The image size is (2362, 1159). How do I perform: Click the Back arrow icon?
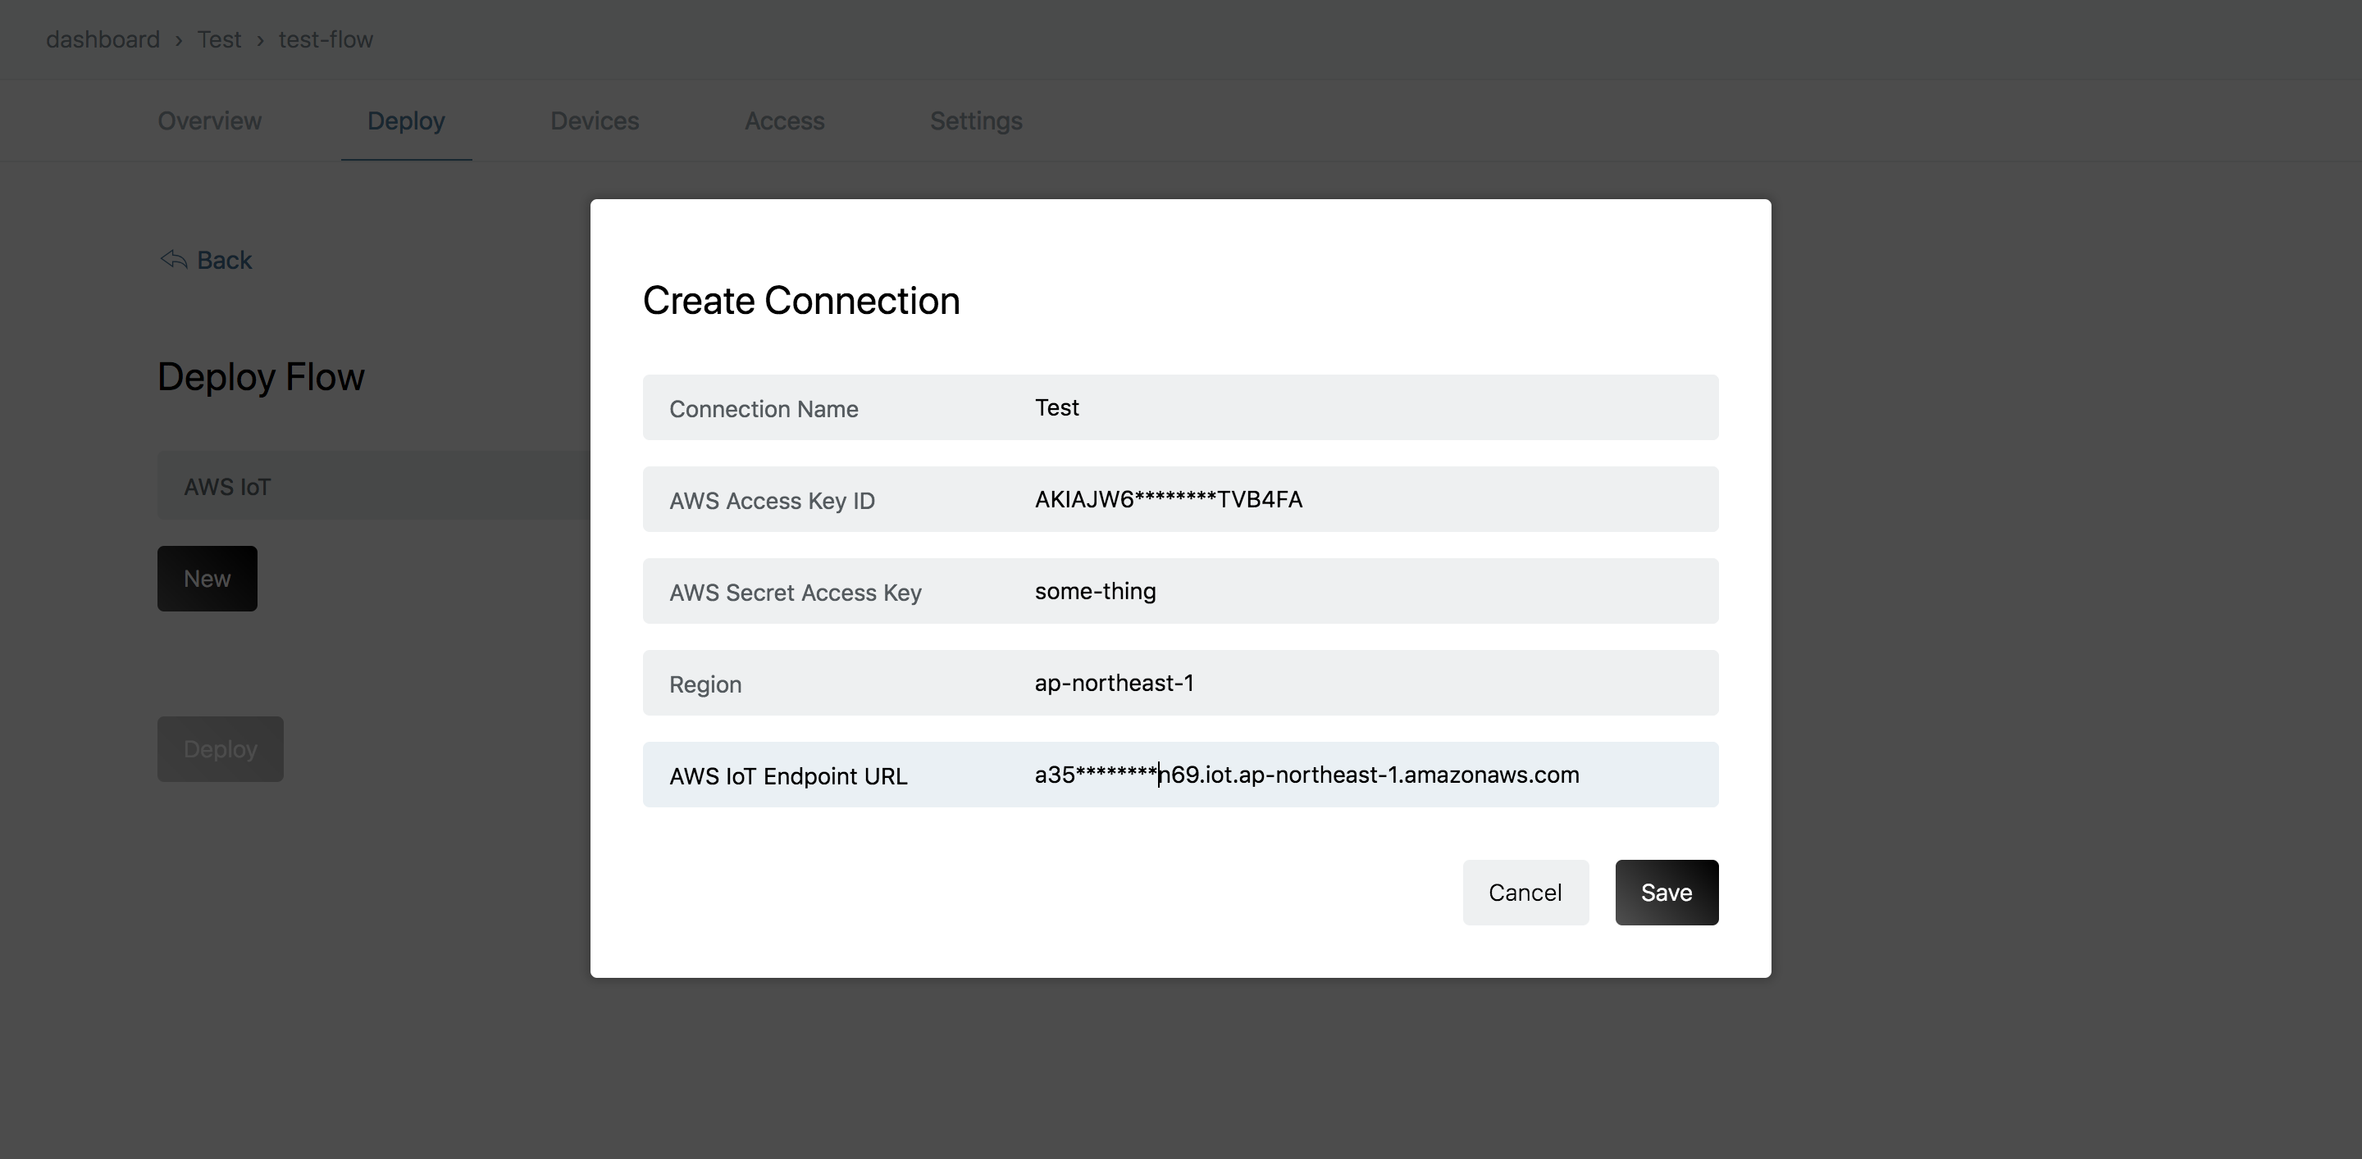(173, 259)
